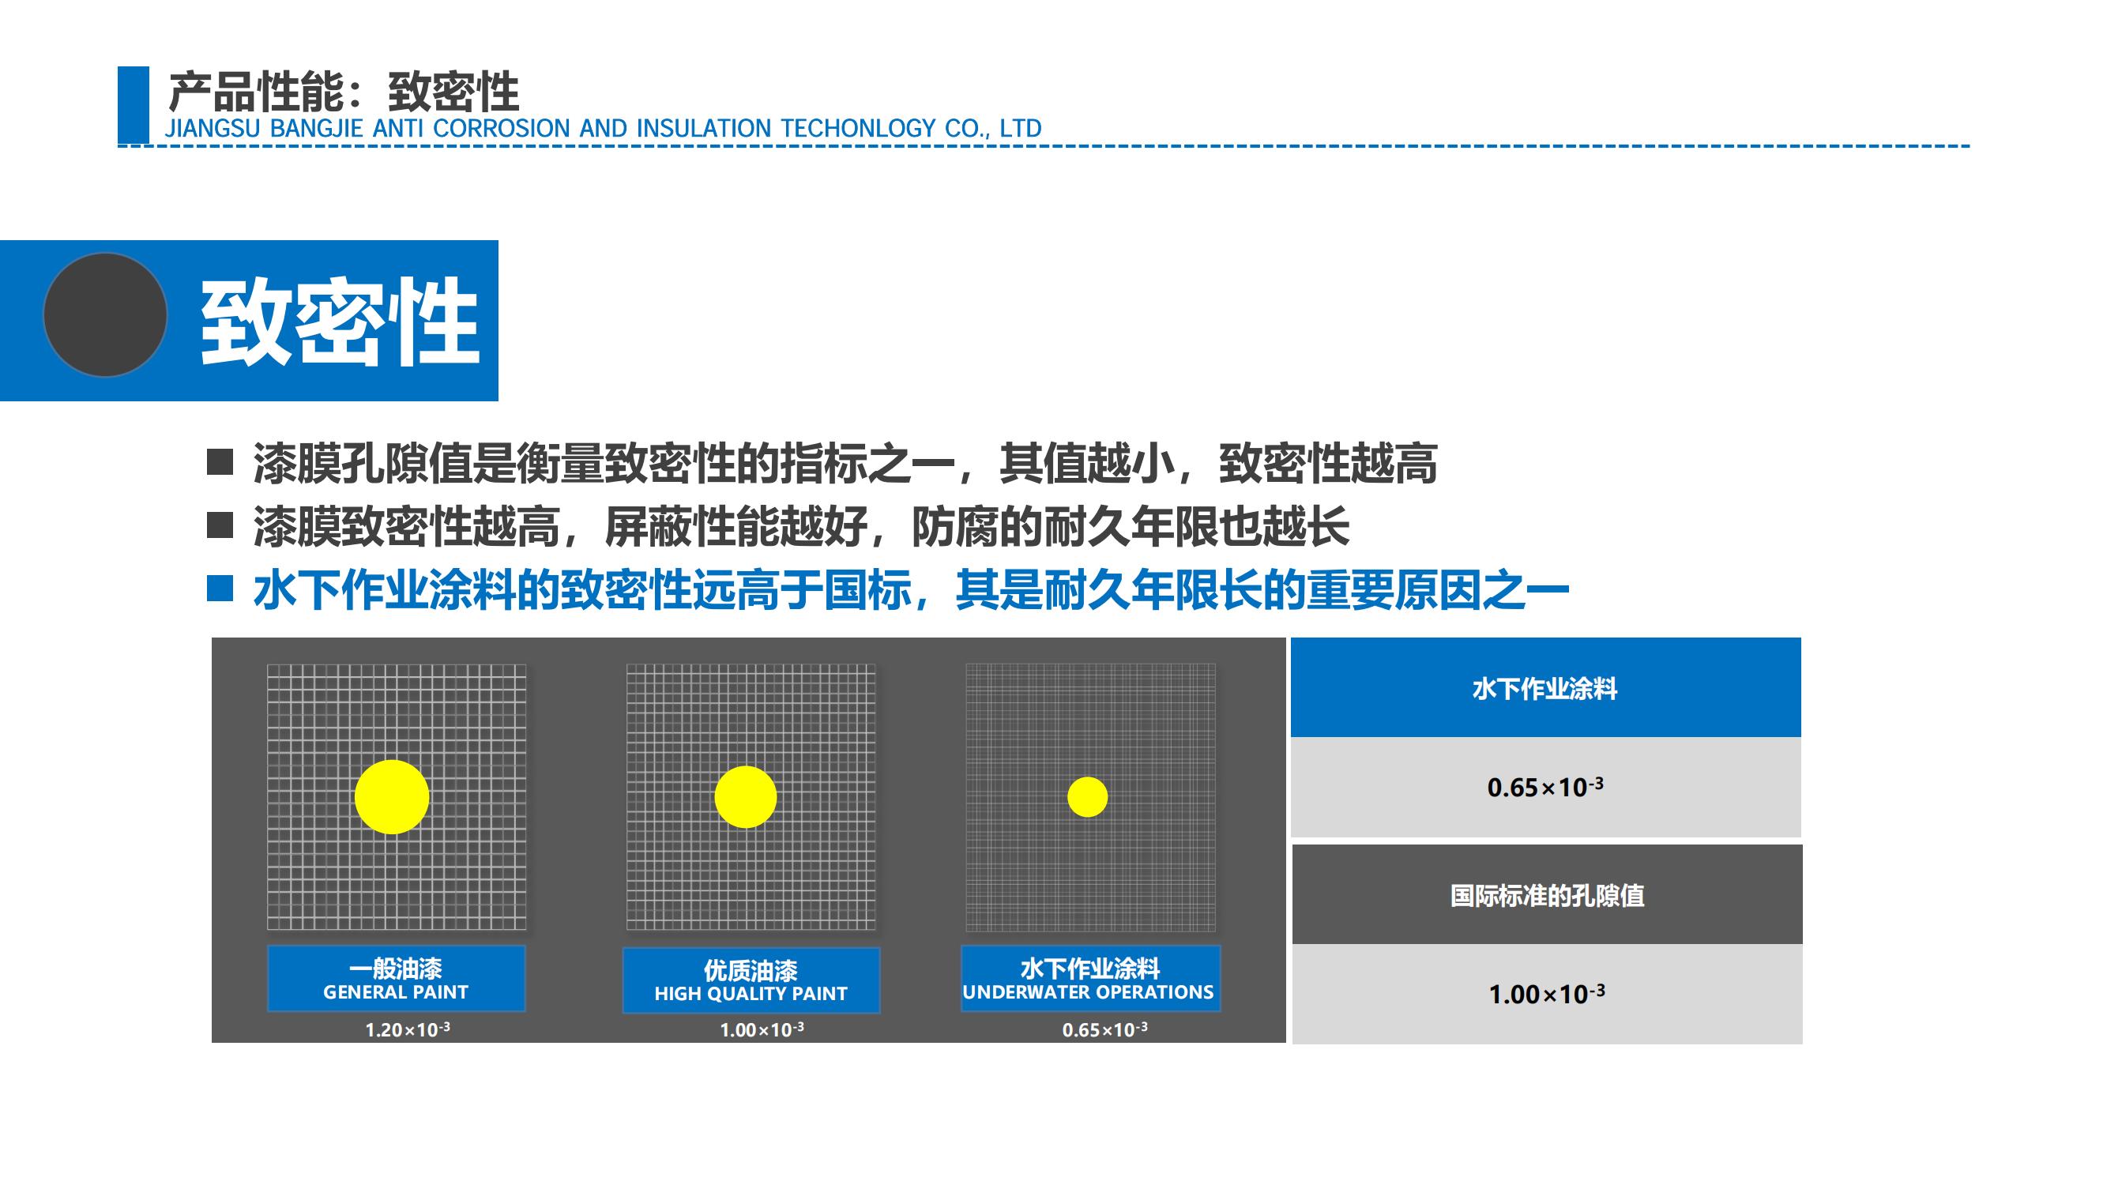Click the value 1.20×10-3 under general paint
This screenshot has width=2107, height=1185.
click(x=408, y=1029)
